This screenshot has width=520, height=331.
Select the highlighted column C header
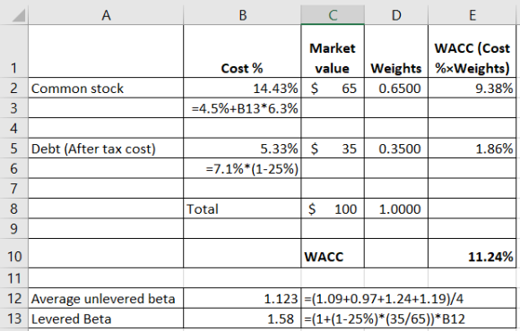[x=333, y=15]
